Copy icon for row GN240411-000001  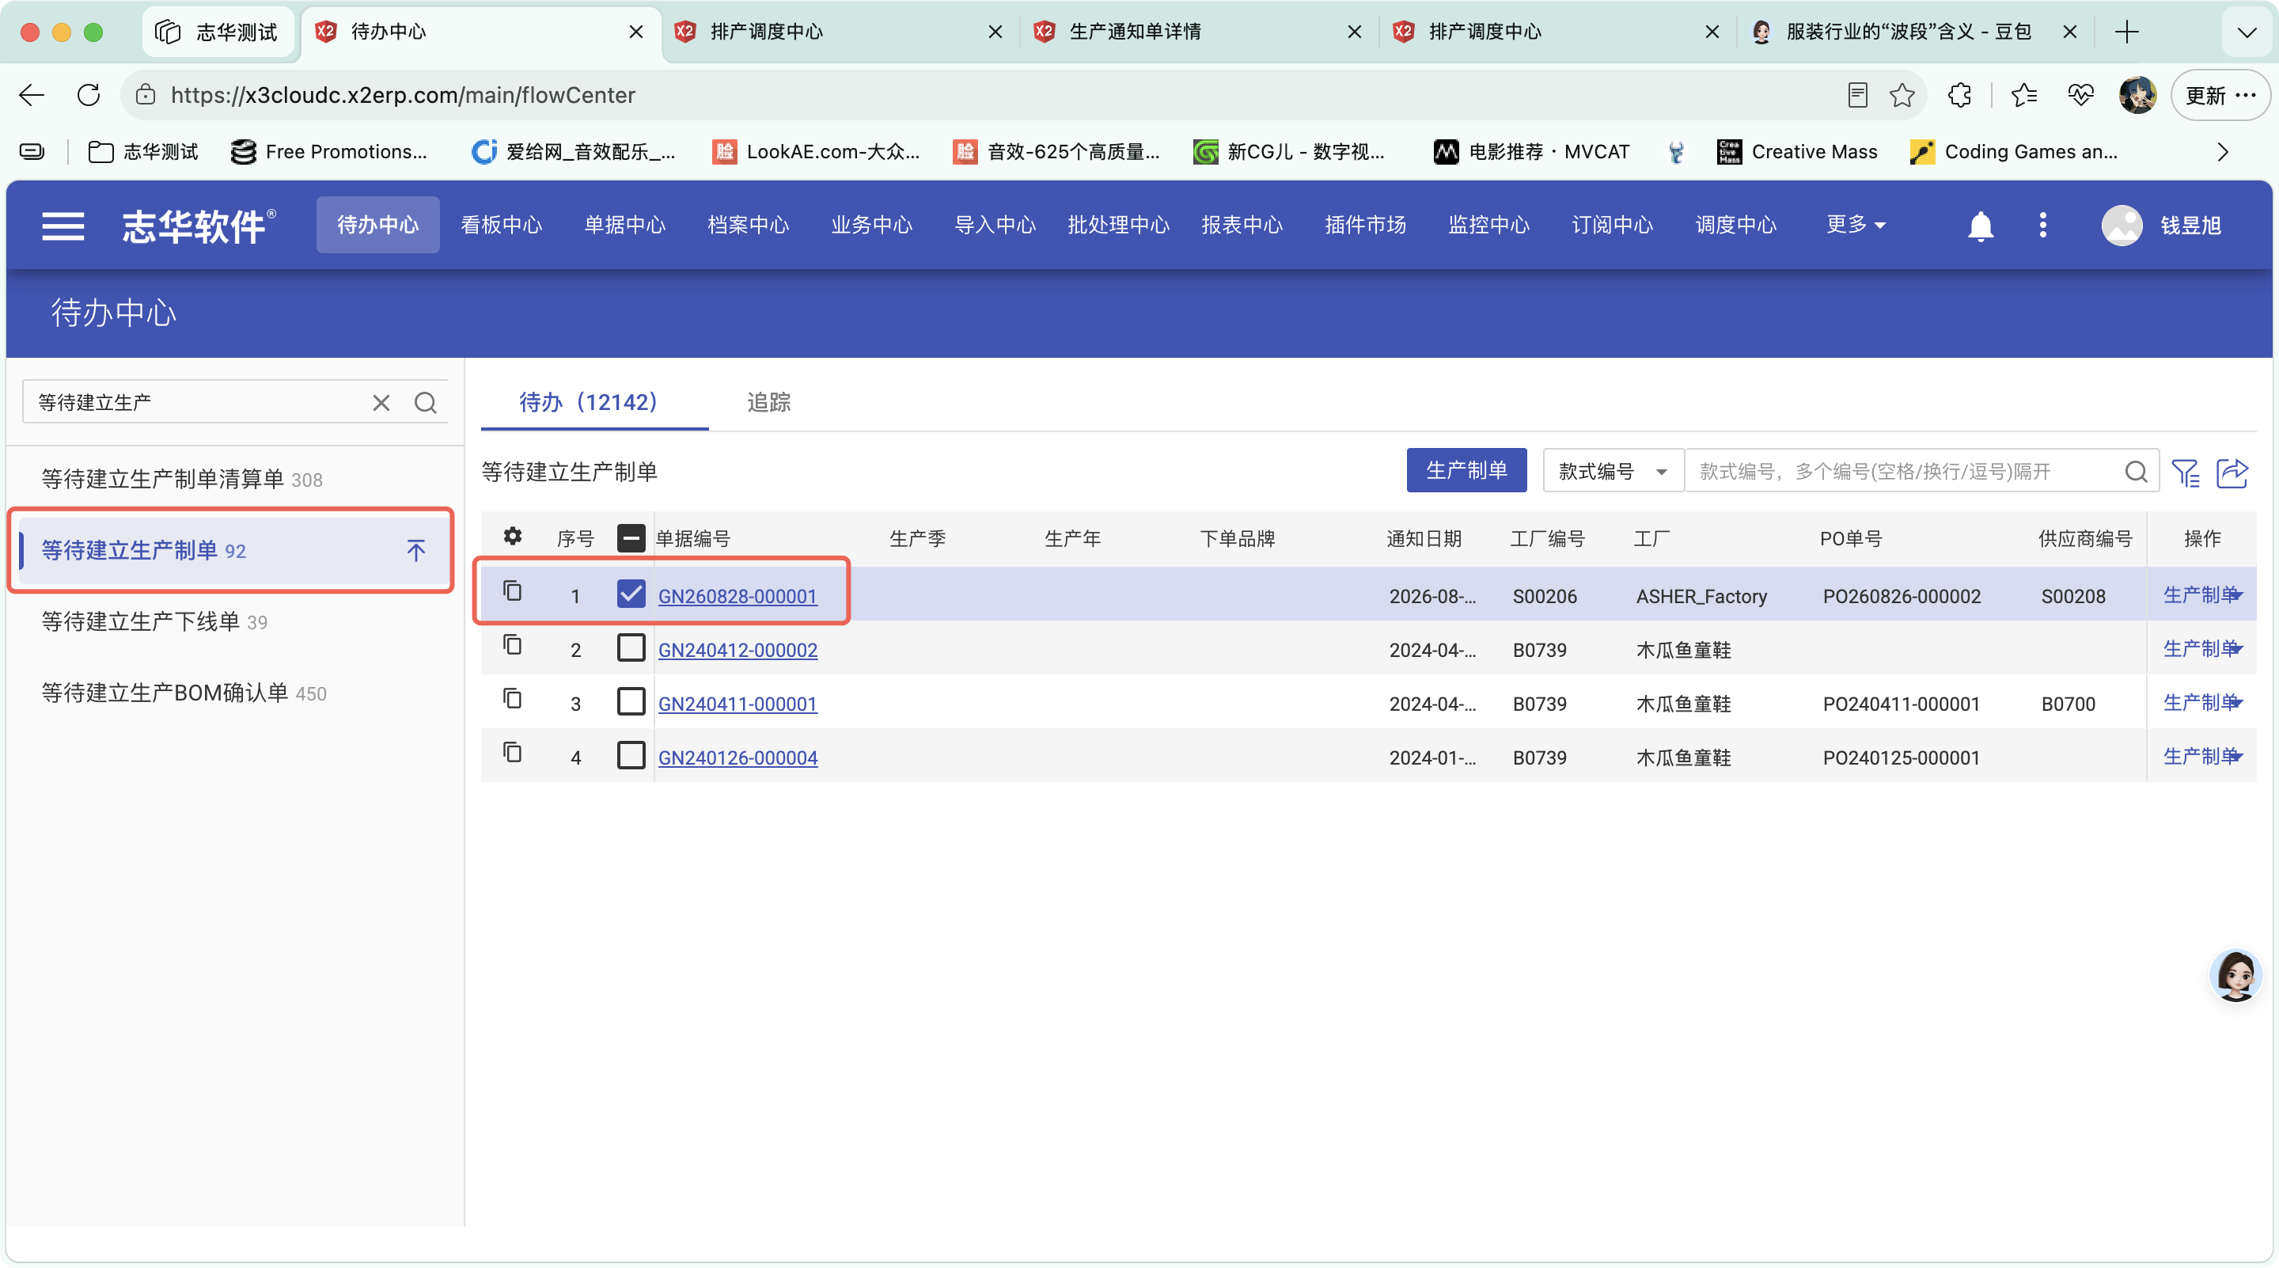(512, 699)
